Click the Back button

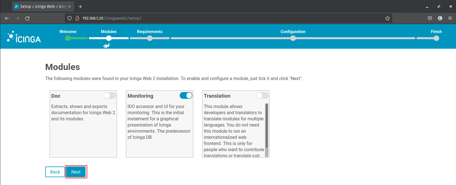tap(55, 172)
